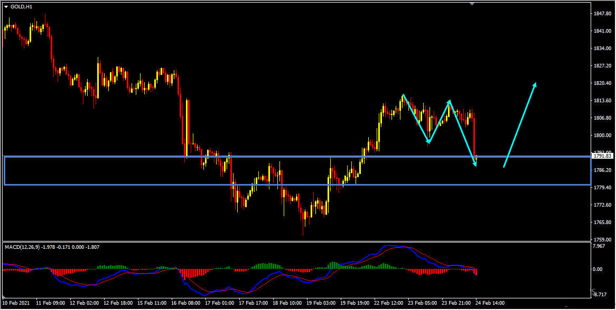Click the 19 Feb 19:00 time label
The height and width of the screenshot is (310, 616).
point(355,303)
